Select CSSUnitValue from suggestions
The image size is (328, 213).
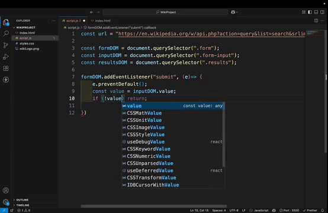click(173, 120)
